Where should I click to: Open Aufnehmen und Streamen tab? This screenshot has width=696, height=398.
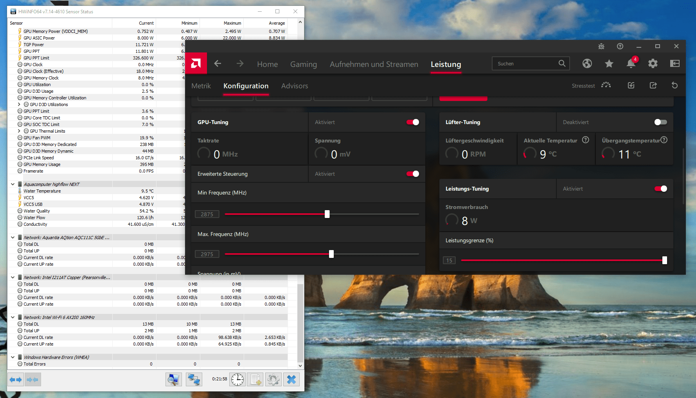click(374, 64)
